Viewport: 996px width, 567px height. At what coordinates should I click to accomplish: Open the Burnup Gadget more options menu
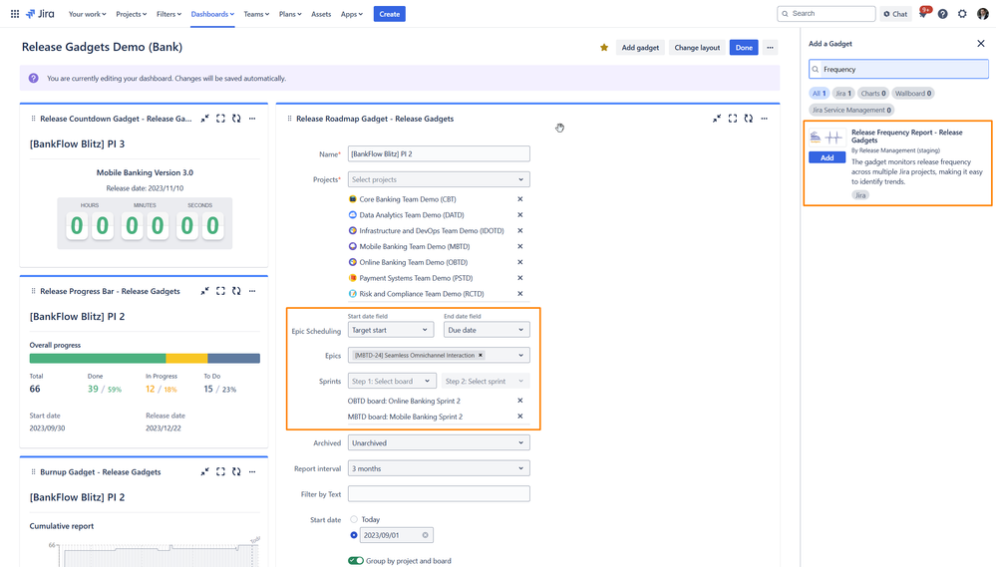[252, 471]
